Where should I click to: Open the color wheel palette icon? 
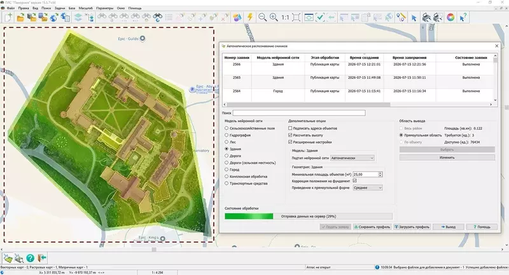tap(450, 17)
